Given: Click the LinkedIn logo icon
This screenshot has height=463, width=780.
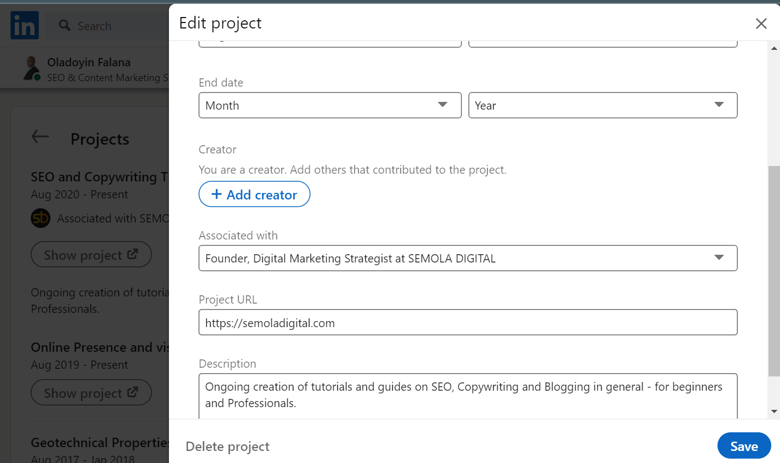Looking at the screenshot, I should coord(25,25).
